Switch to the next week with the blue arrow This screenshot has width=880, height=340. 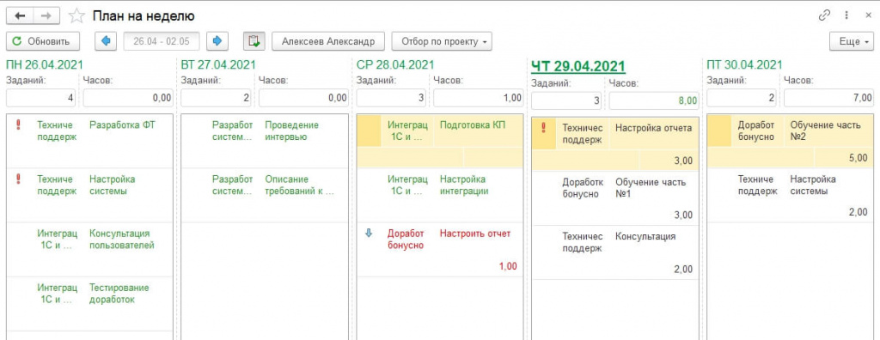(217, 41)
